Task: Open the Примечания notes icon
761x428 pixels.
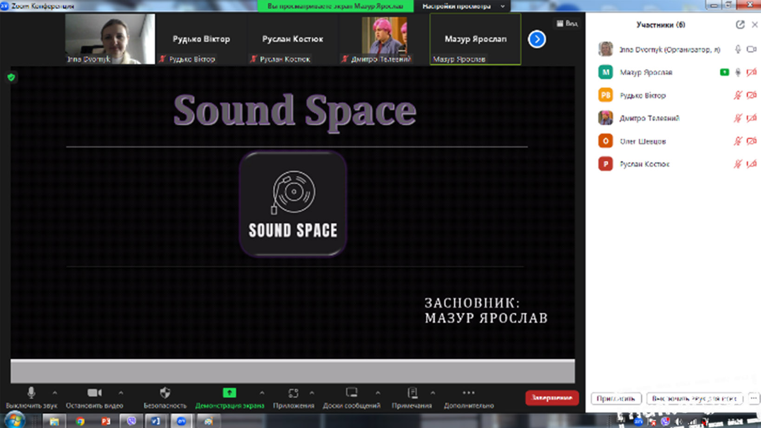Action: (412, 393)
